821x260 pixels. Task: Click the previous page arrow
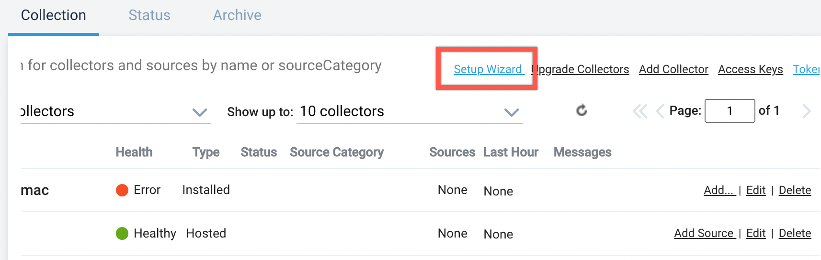[x=660, y=111]
